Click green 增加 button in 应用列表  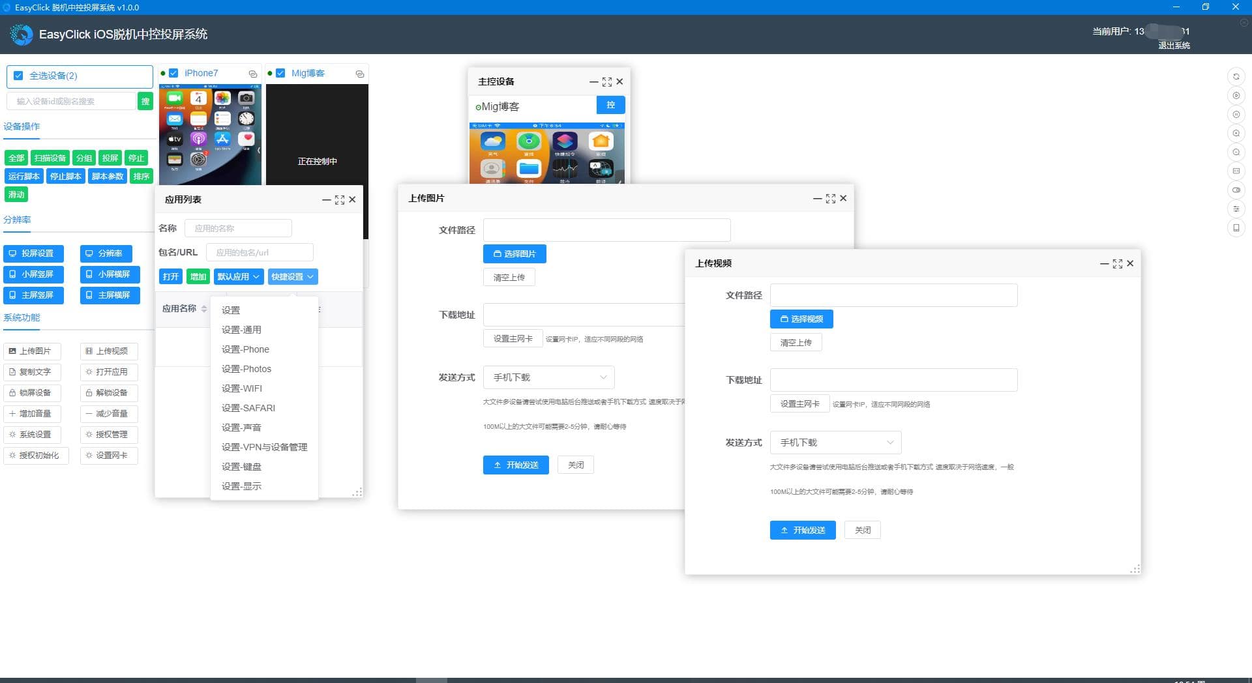198,277
